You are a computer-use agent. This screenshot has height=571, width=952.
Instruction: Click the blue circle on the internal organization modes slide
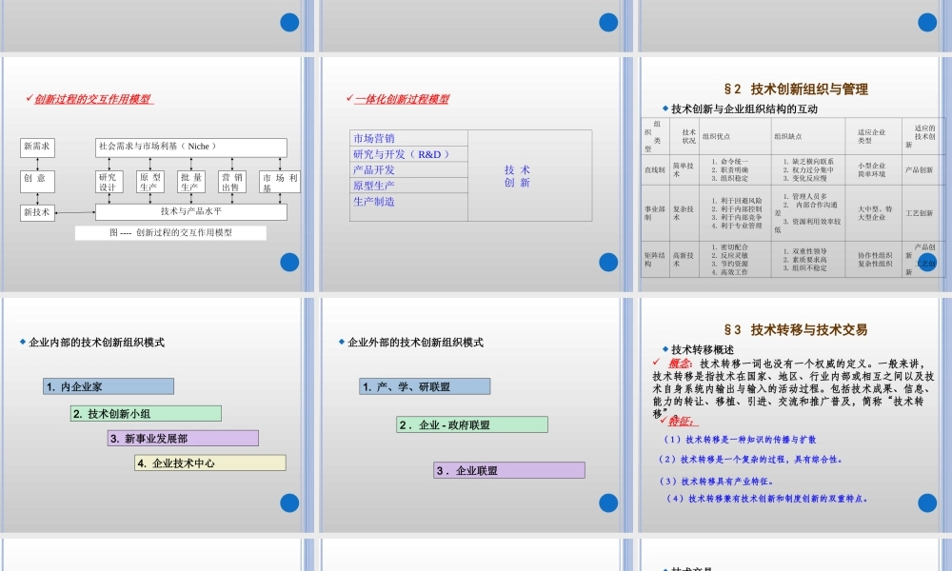click(x=289, y=504)
